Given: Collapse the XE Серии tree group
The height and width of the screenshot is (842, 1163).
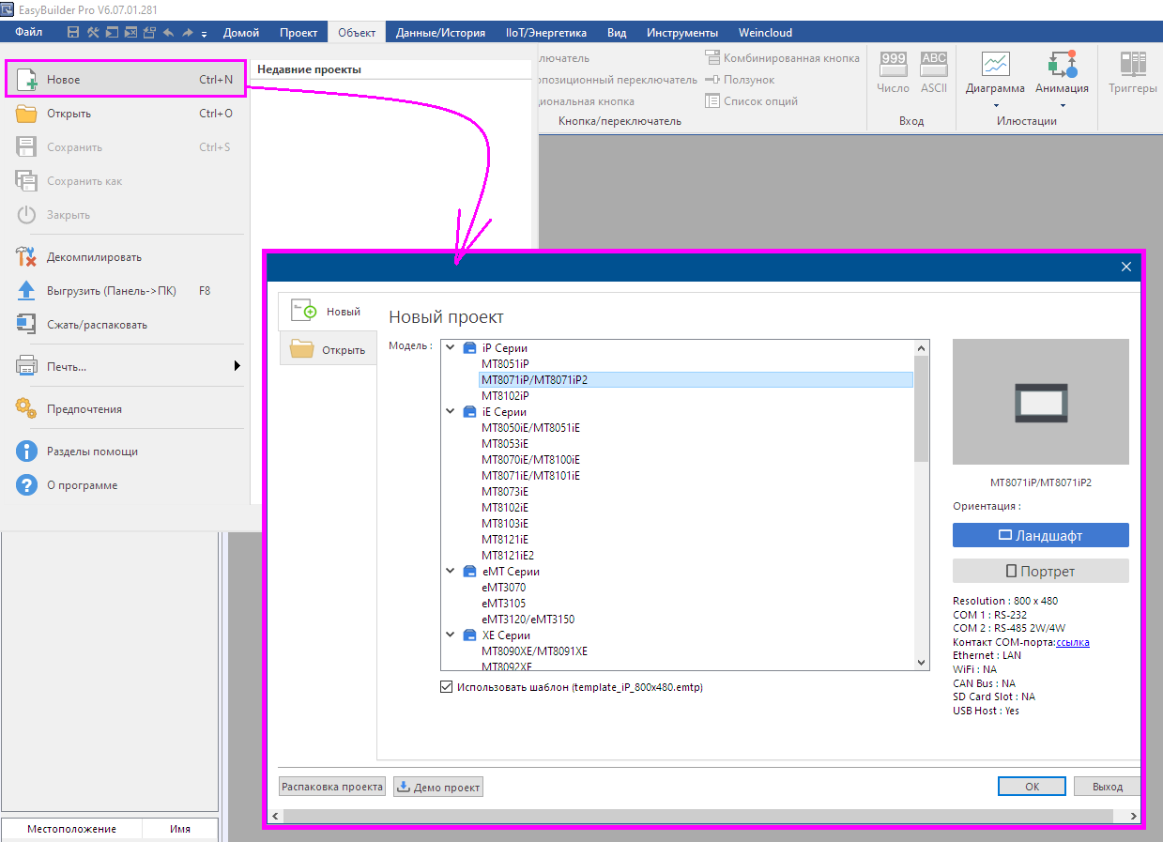Looking at the screenshot, I should [451, 635].
